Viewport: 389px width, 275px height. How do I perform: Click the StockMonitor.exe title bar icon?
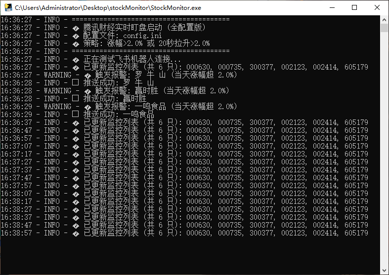8,7
